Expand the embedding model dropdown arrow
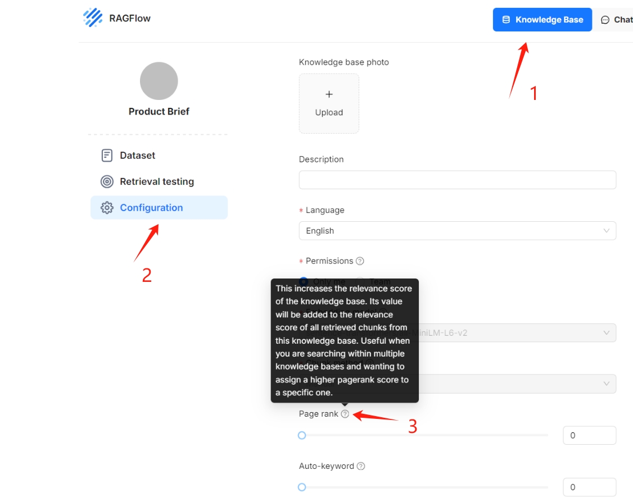633x502 pixels. point(606,332)
